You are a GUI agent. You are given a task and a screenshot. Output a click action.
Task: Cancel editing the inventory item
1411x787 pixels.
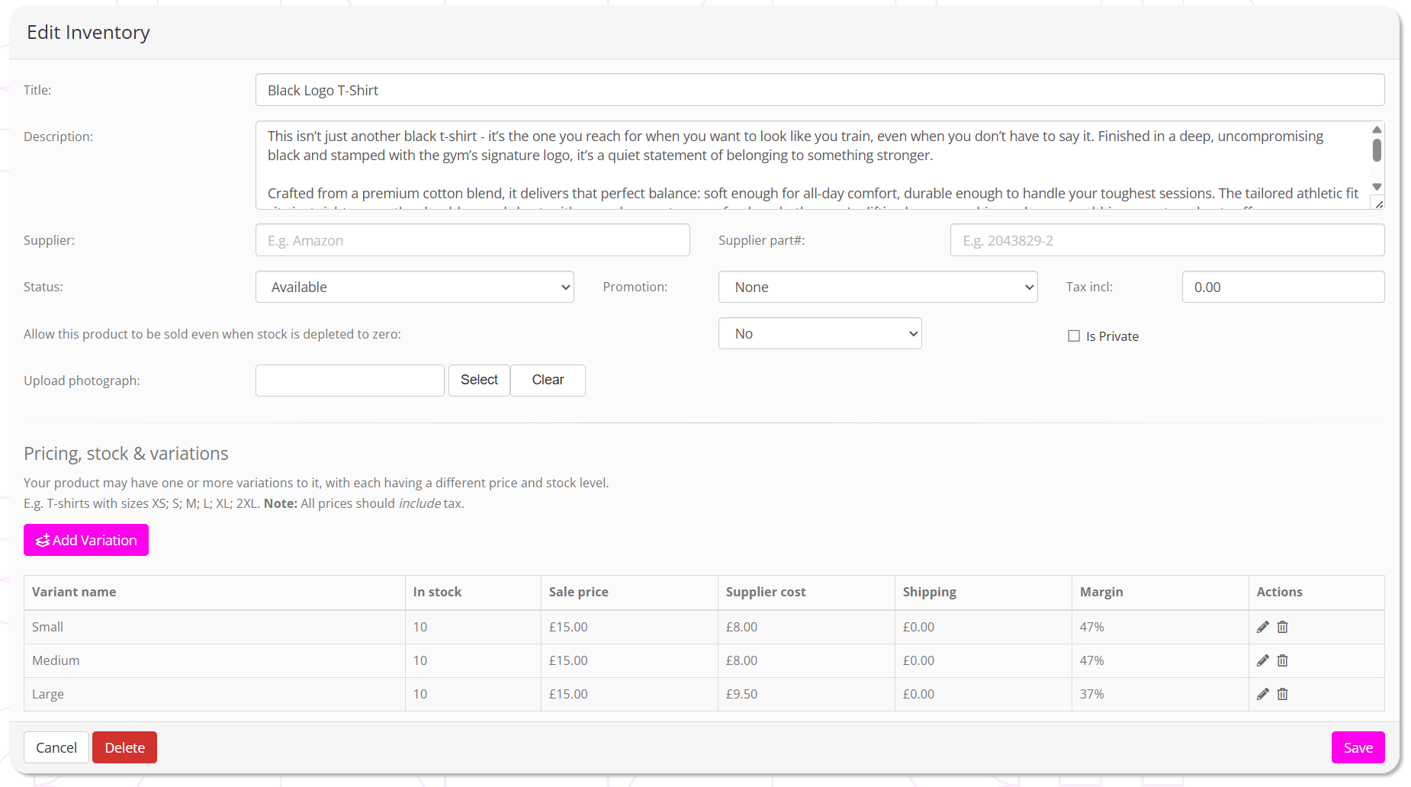(x=56, y=747)
